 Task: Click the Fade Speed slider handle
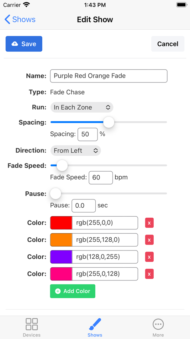pyautogui.click(x=62, y=165)
